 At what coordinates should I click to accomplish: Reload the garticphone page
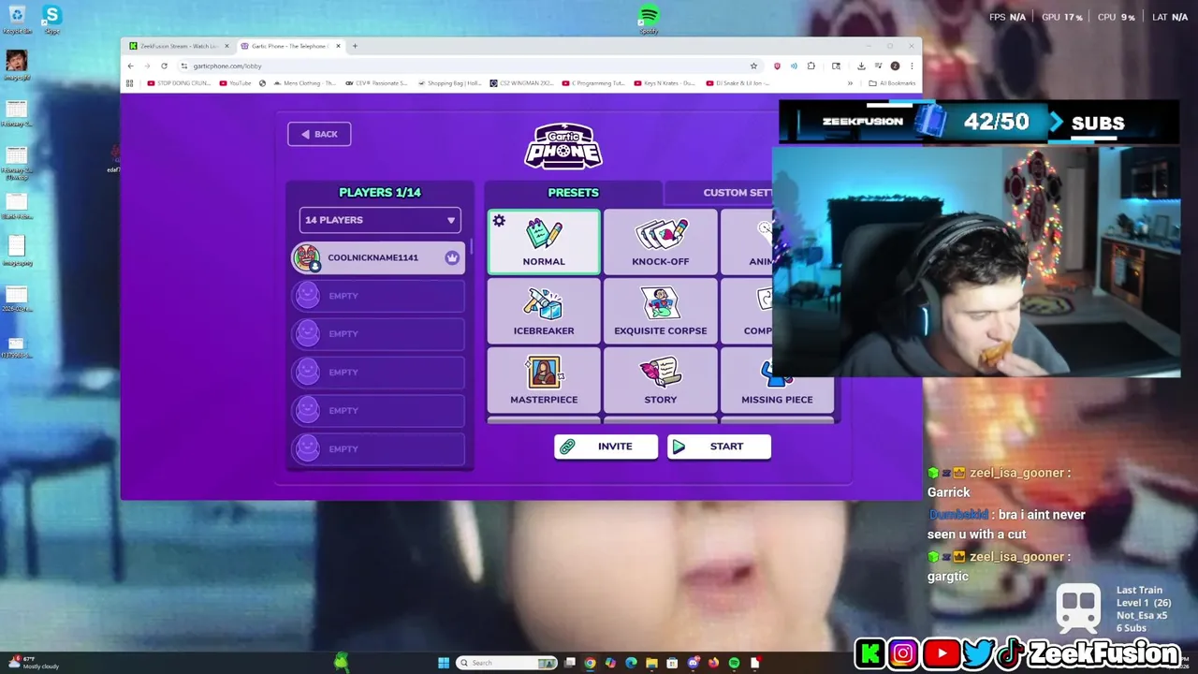tap(164, 66)
